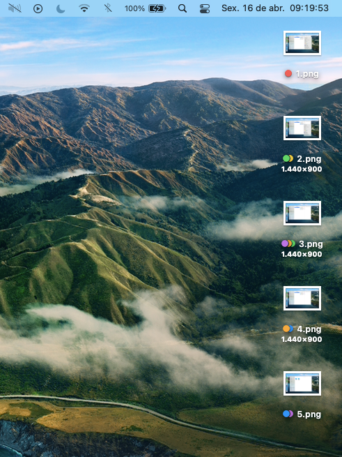Open Control Center toggles icon
This screenshot has width=342, height=457.
205,8
